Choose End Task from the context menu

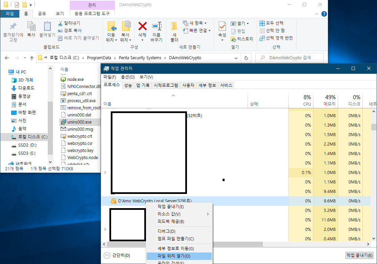tap(180, 206)
